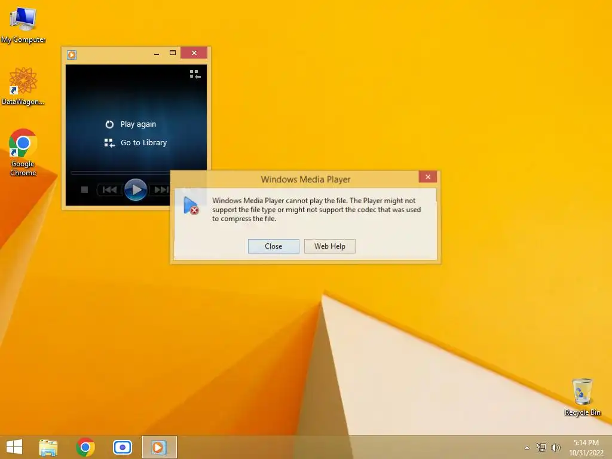Open the volume tray icon
This screenshot has width=612, height=459.
pyautogui.click(x=556, y=447)
